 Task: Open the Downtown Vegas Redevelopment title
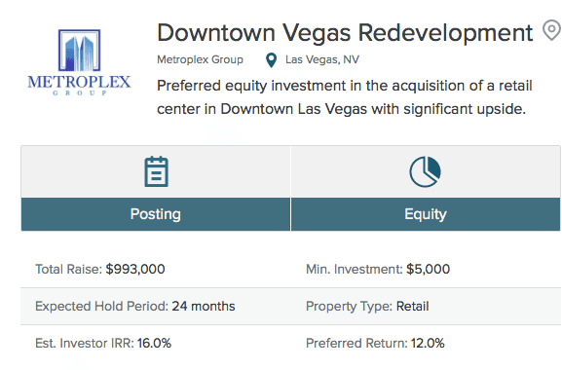[345, 33]
